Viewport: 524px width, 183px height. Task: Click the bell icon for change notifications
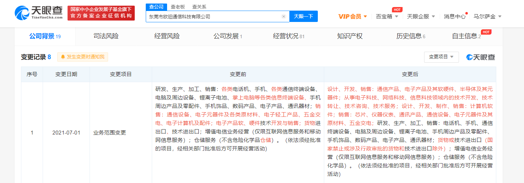(x=63, y=57)
